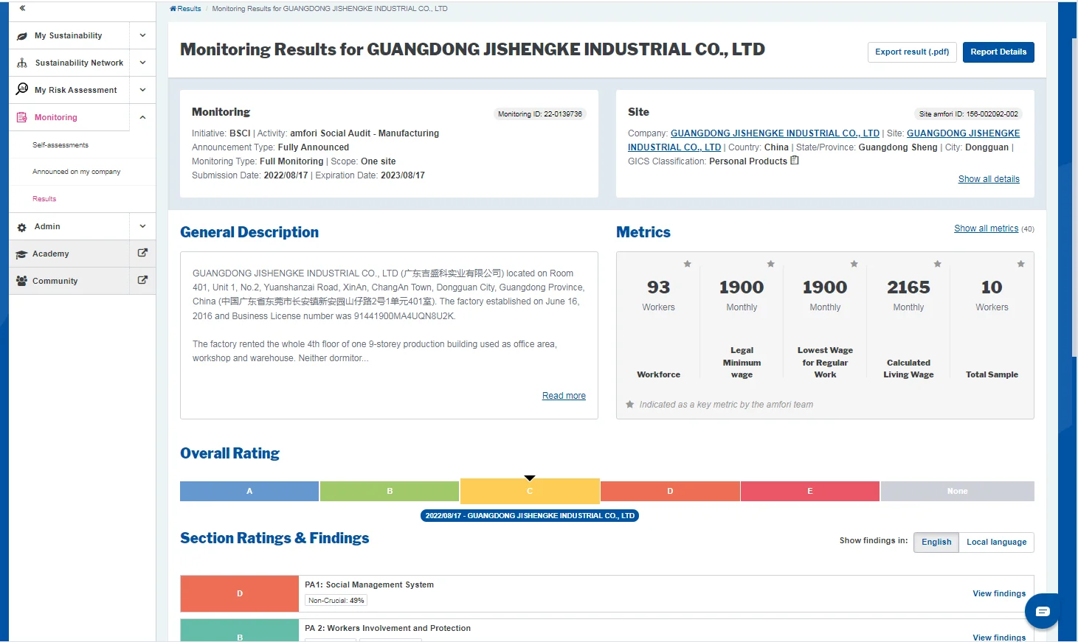This screenshot has height=642, width=1078.
Task: Click the Admin gear icon
Action: click(x=22, y=227)
